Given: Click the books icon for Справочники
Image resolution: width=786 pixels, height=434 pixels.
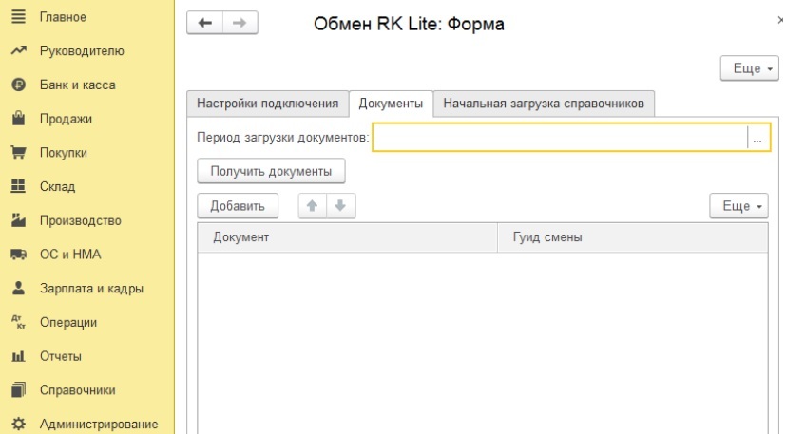Looking at the screenshot, I should coord(19,389).
